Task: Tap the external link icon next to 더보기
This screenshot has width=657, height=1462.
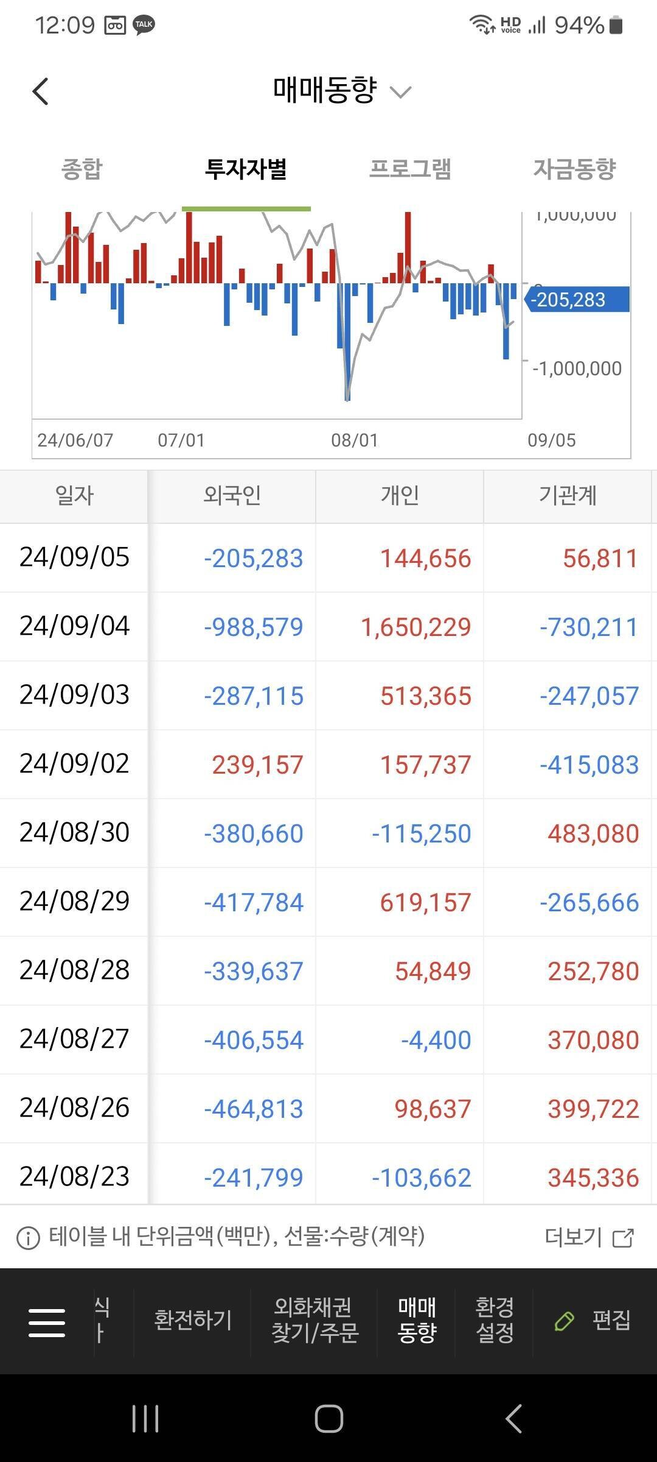Action: pos(623,1238)
